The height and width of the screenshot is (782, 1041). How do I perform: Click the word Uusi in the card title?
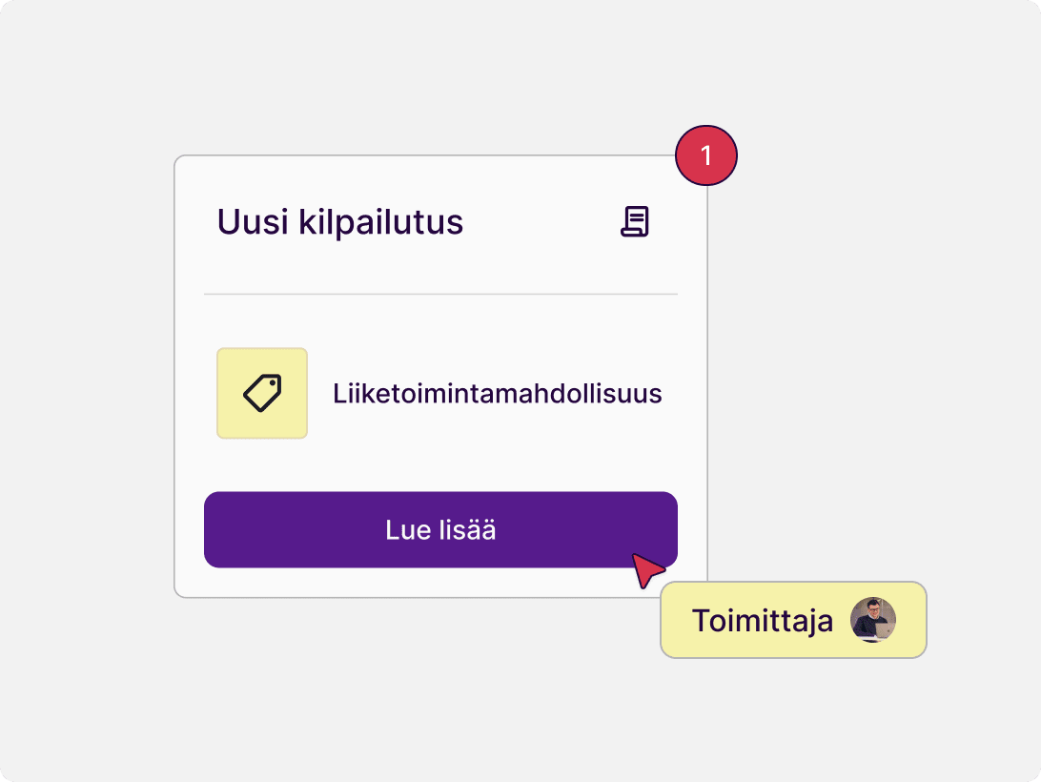tap(253, 222)
